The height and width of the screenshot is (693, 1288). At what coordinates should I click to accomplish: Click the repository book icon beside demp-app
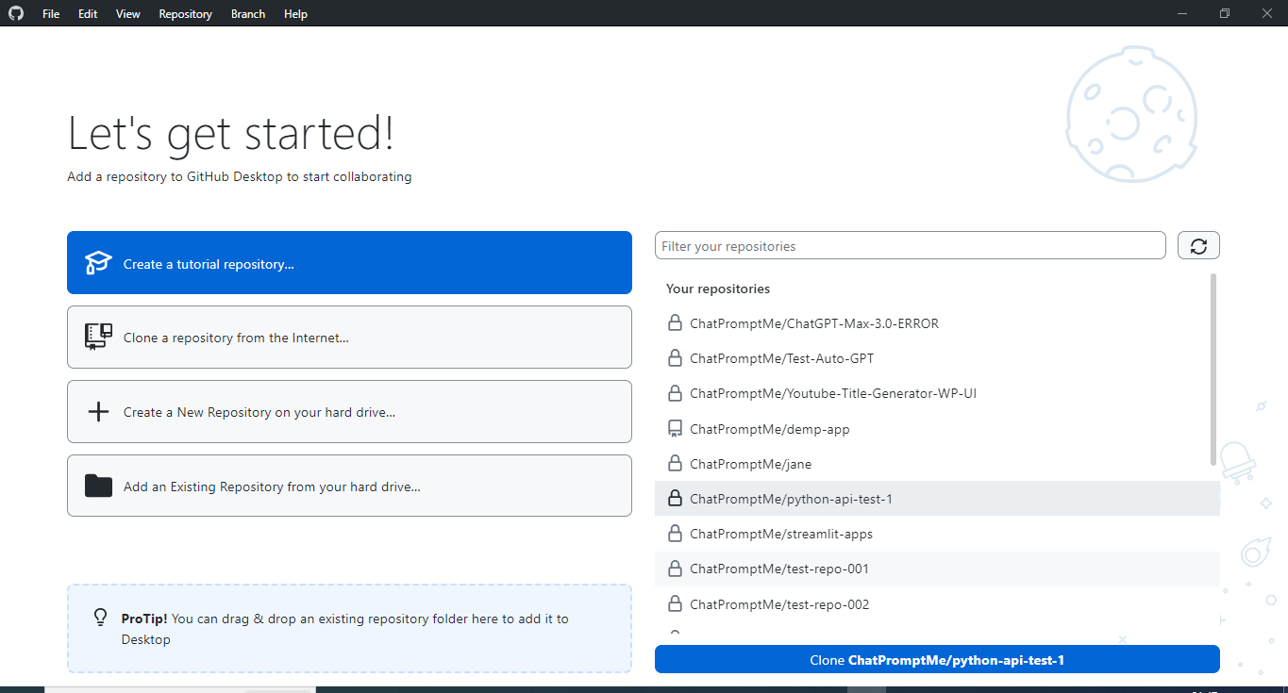point(675,428)
